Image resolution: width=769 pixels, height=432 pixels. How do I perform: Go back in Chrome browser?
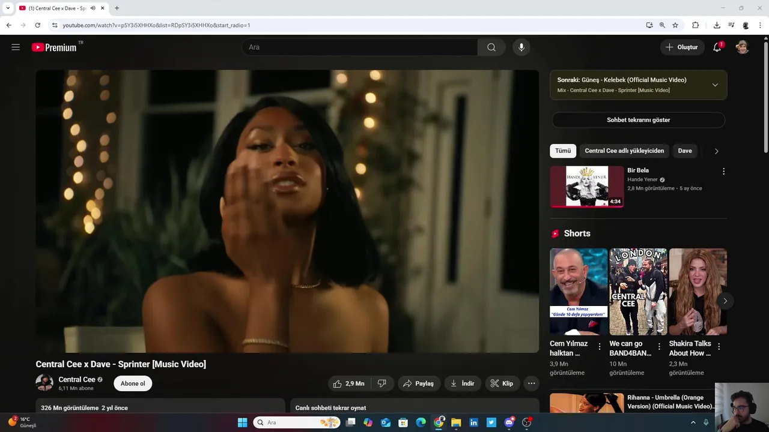[8, 25]
